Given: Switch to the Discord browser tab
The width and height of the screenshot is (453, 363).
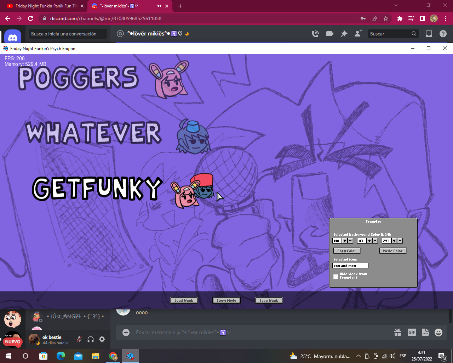Looking at the screenshot, I should 130,6.
